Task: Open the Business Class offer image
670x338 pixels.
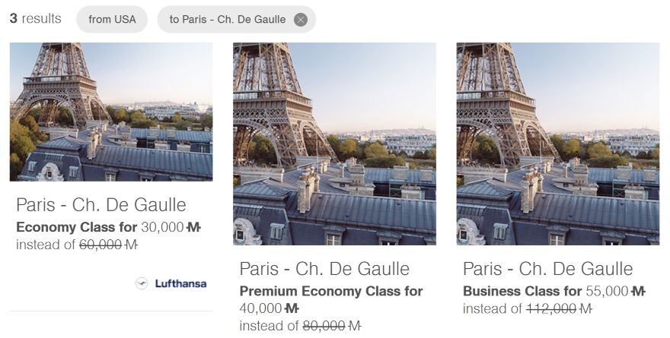Action: (x=558, y=144)
